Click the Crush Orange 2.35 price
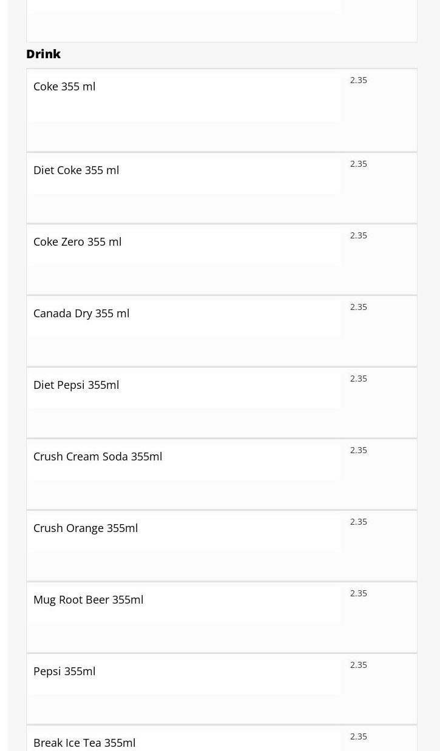440x751 pixels. click(x=359, y=522)
